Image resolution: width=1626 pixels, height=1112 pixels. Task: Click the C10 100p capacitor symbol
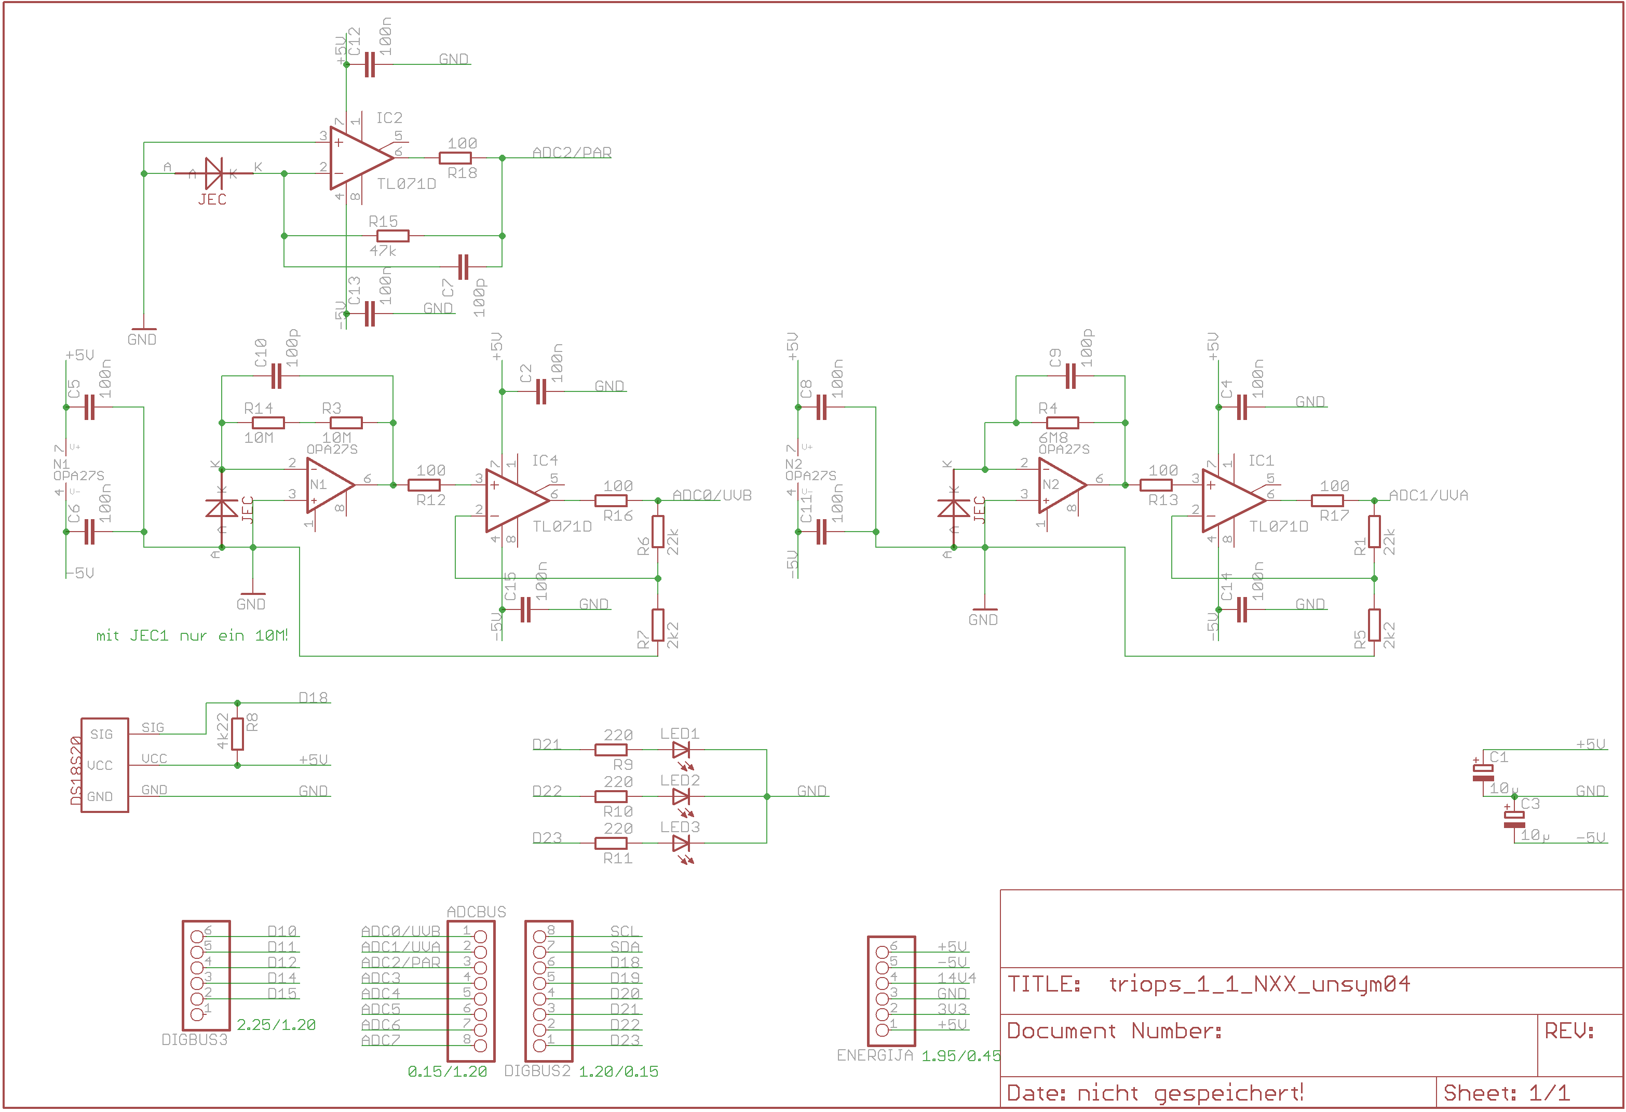coord(276,376)
